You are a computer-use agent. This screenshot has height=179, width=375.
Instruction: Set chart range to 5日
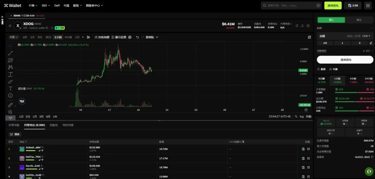click(x=28, y=117)
